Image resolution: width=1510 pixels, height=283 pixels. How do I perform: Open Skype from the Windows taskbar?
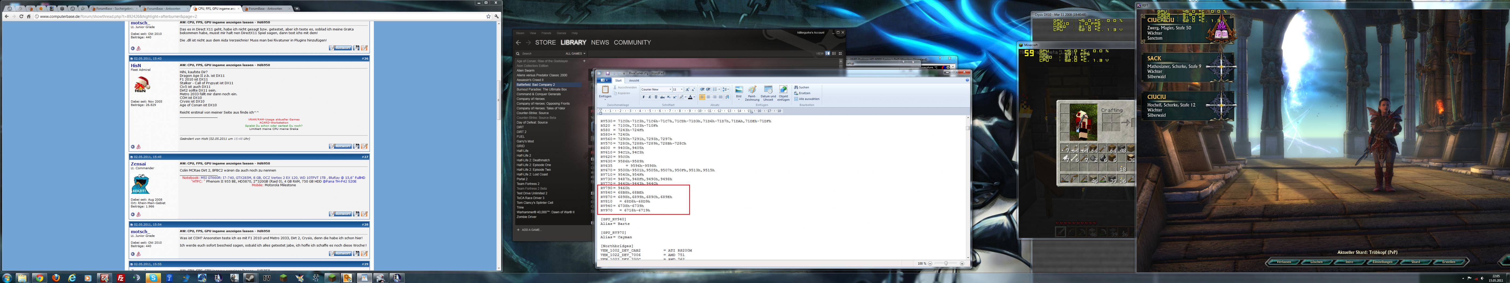[x=153, y=278]
